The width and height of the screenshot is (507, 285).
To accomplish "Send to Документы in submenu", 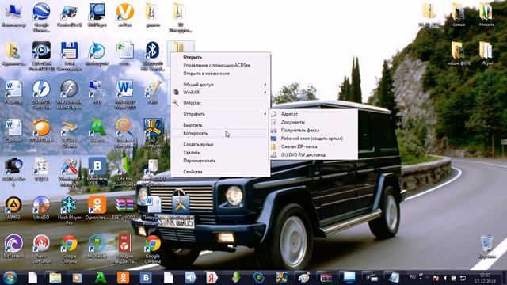I will [314, 122].
